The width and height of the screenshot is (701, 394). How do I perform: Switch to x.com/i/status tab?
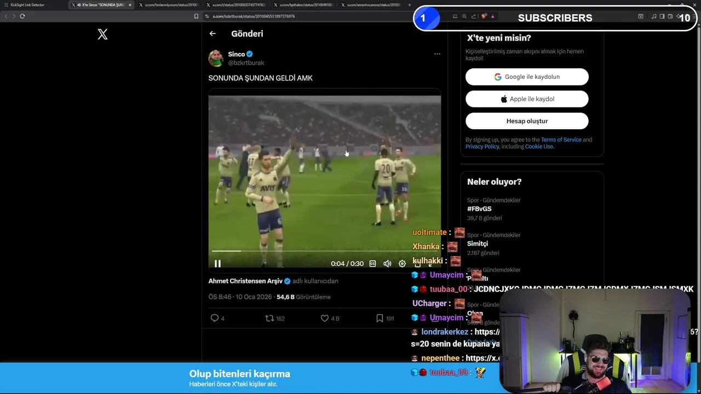tap(237, 5)
